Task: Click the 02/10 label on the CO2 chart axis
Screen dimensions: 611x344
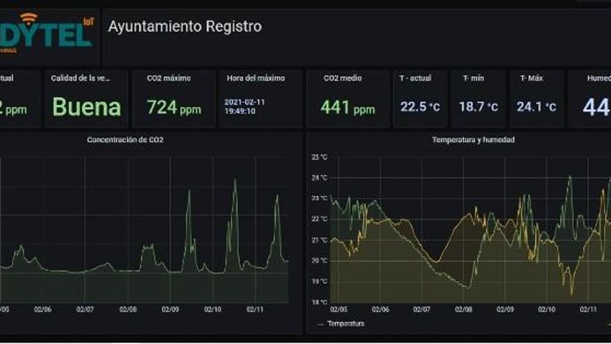Action: point(212,309)
